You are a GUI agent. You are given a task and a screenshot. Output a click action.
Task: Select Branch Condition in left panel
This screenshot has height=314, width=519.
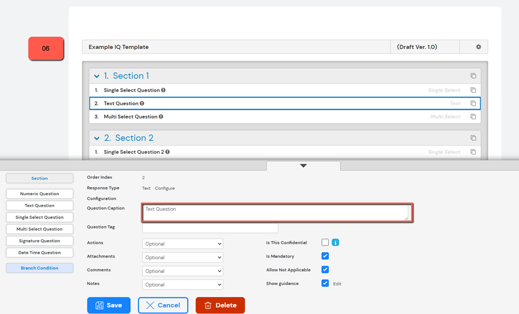[40, 268]
